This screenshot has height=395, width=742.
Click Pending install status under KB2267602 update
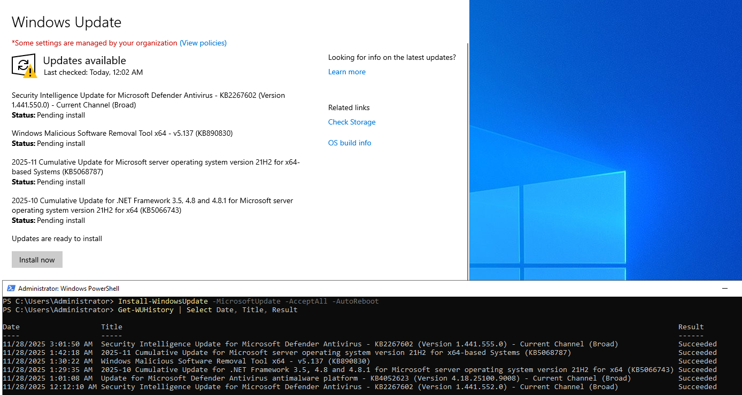(x=48, y=115)
